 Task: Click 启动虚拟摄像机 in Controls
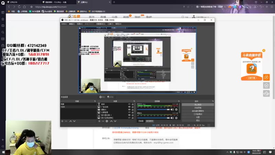click(x=198, y=111)
